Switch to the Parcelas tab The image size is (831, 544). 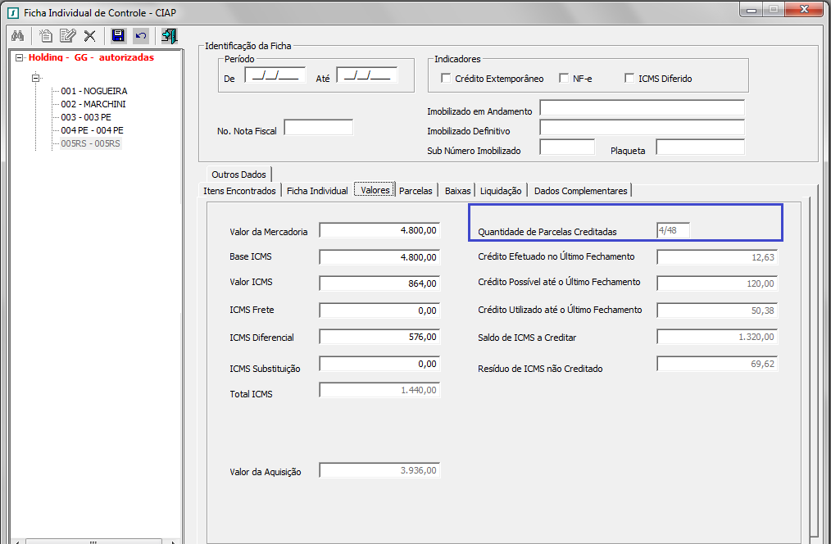pyautogui.click(x=415, y=191)
